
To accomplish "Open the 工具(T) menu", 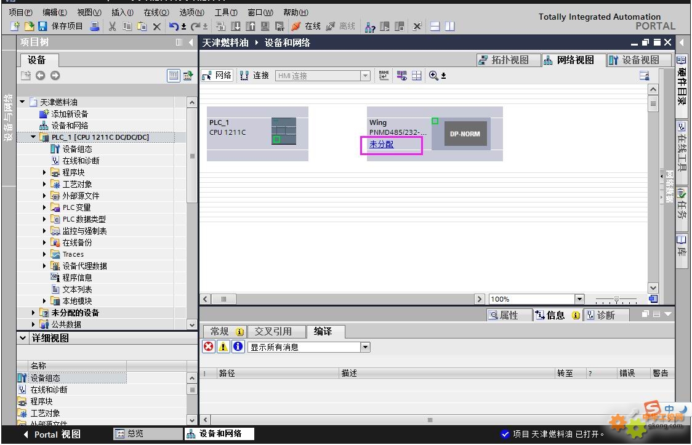I will pyautogui.click(x=226, y=12).
